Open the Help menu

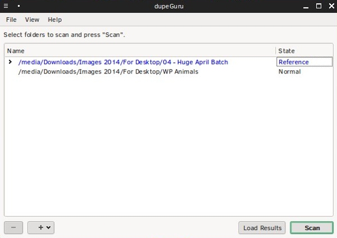(x=54, y=20)
